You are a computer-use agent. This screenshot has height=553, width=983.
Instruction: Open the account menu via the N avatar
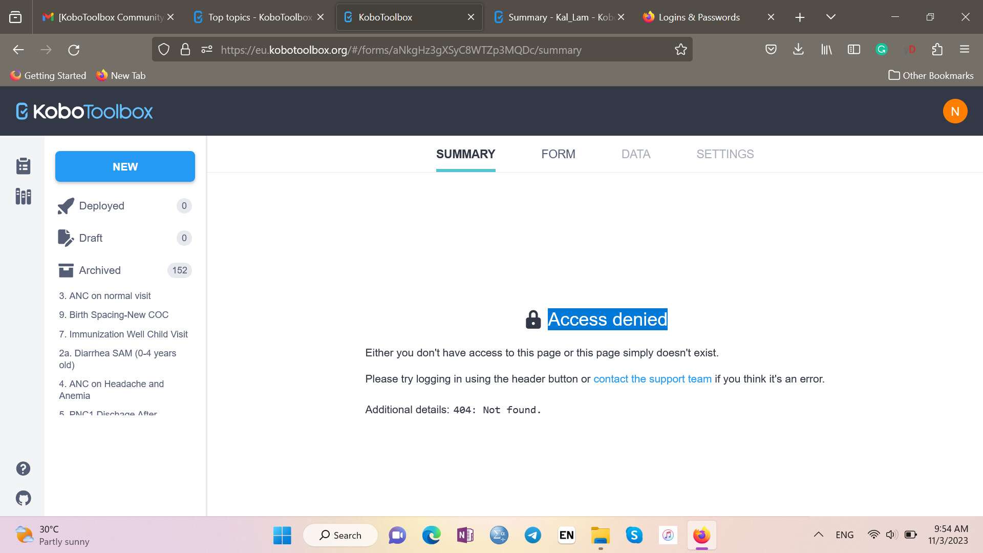955,111
